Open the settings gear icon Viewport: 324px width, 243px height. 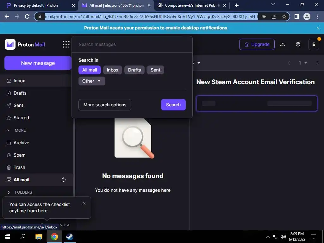298,44
